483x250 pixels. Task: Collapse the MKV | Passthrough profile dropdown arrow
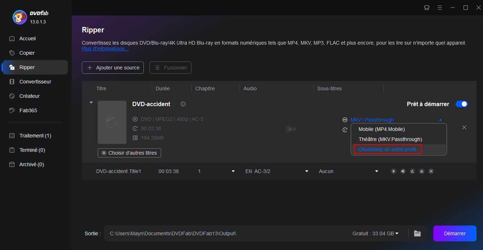440,120
